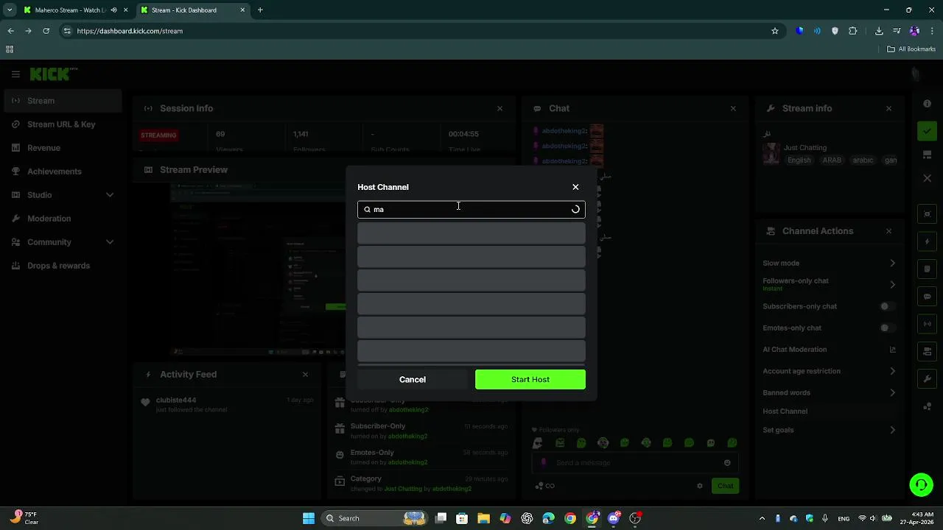
Task: Click Start Host button
Action: click(530, 379)
